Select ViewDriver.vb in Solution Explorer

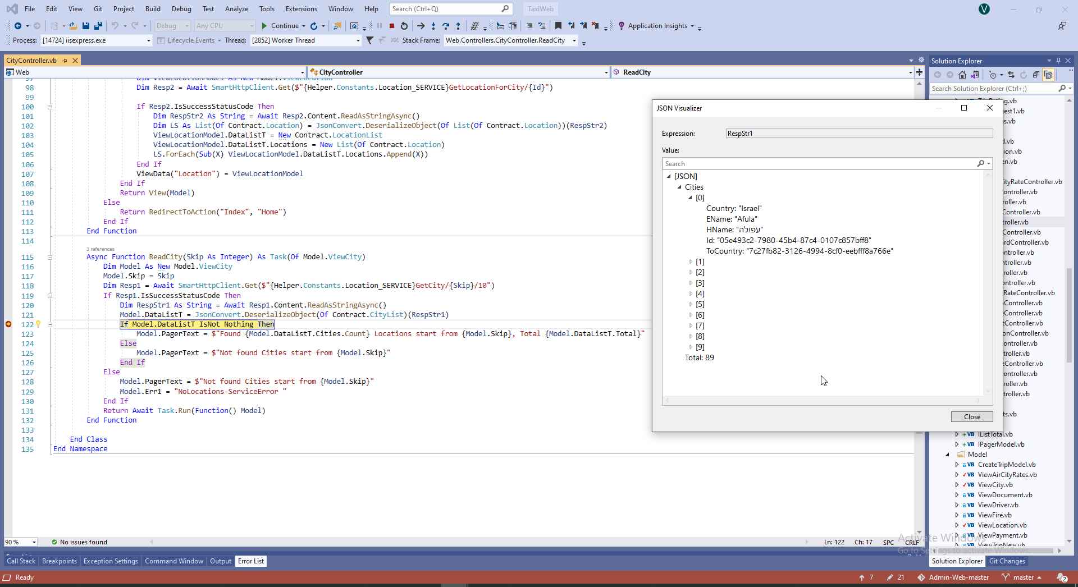click(998, 505)
